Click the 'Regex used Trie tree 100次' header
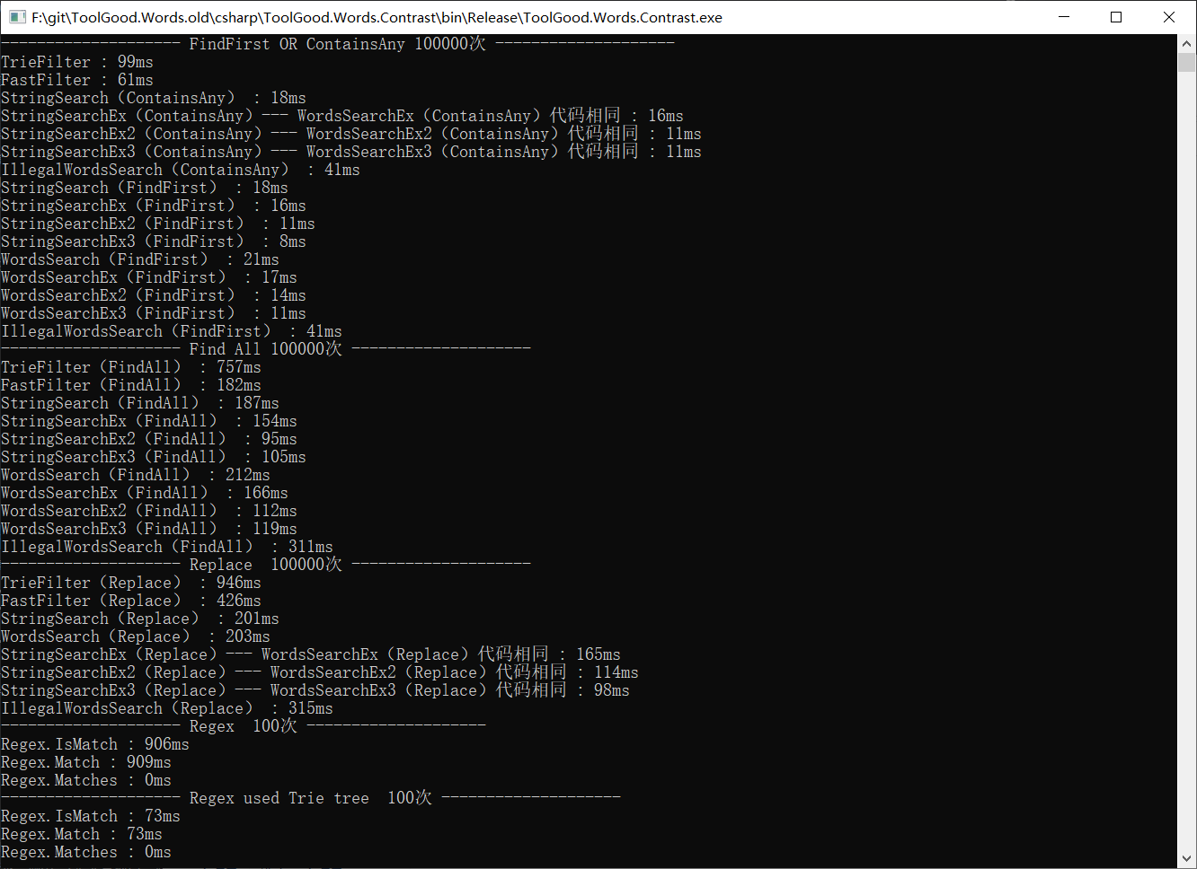Screen dimensions: 1197x869 311,798
